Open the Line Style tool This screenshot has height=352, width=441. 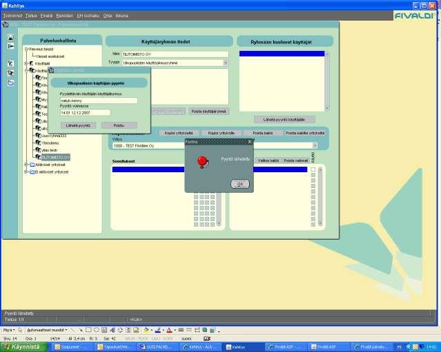coord(181,330)
